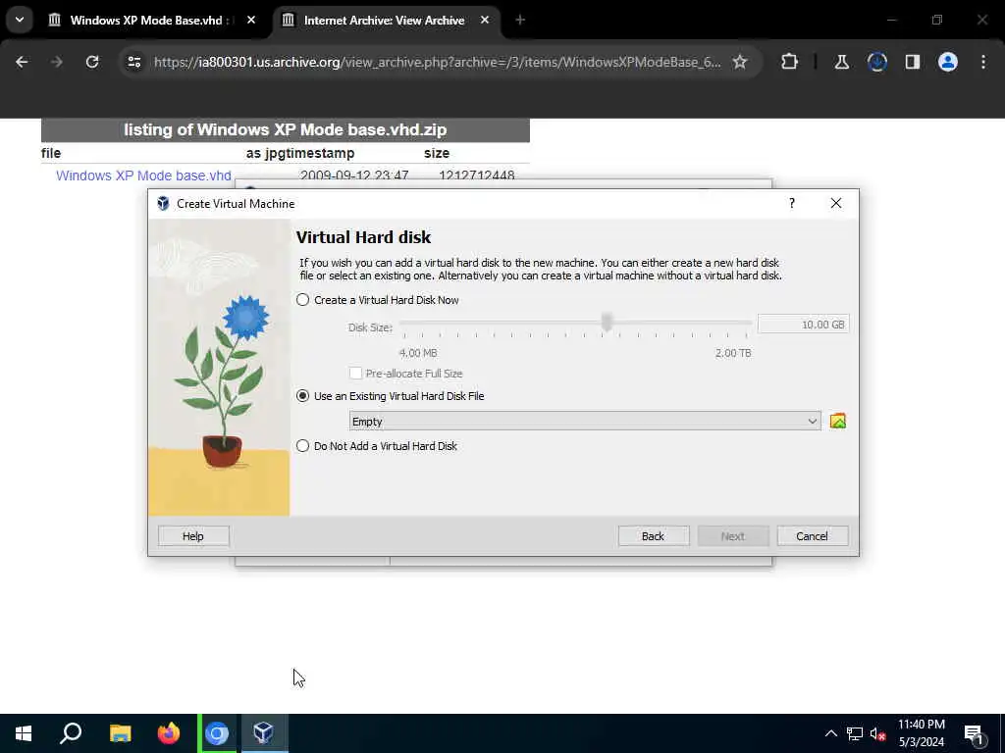Go back in Chrome browser
This screenshot has height=753, width=1005.
point(22,62)
